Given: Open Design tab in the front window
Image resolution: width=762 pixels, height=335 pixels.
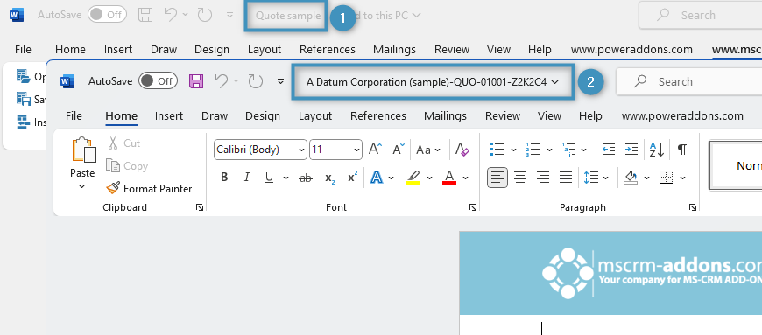Looking at the screenshot, I should [263, 116].
